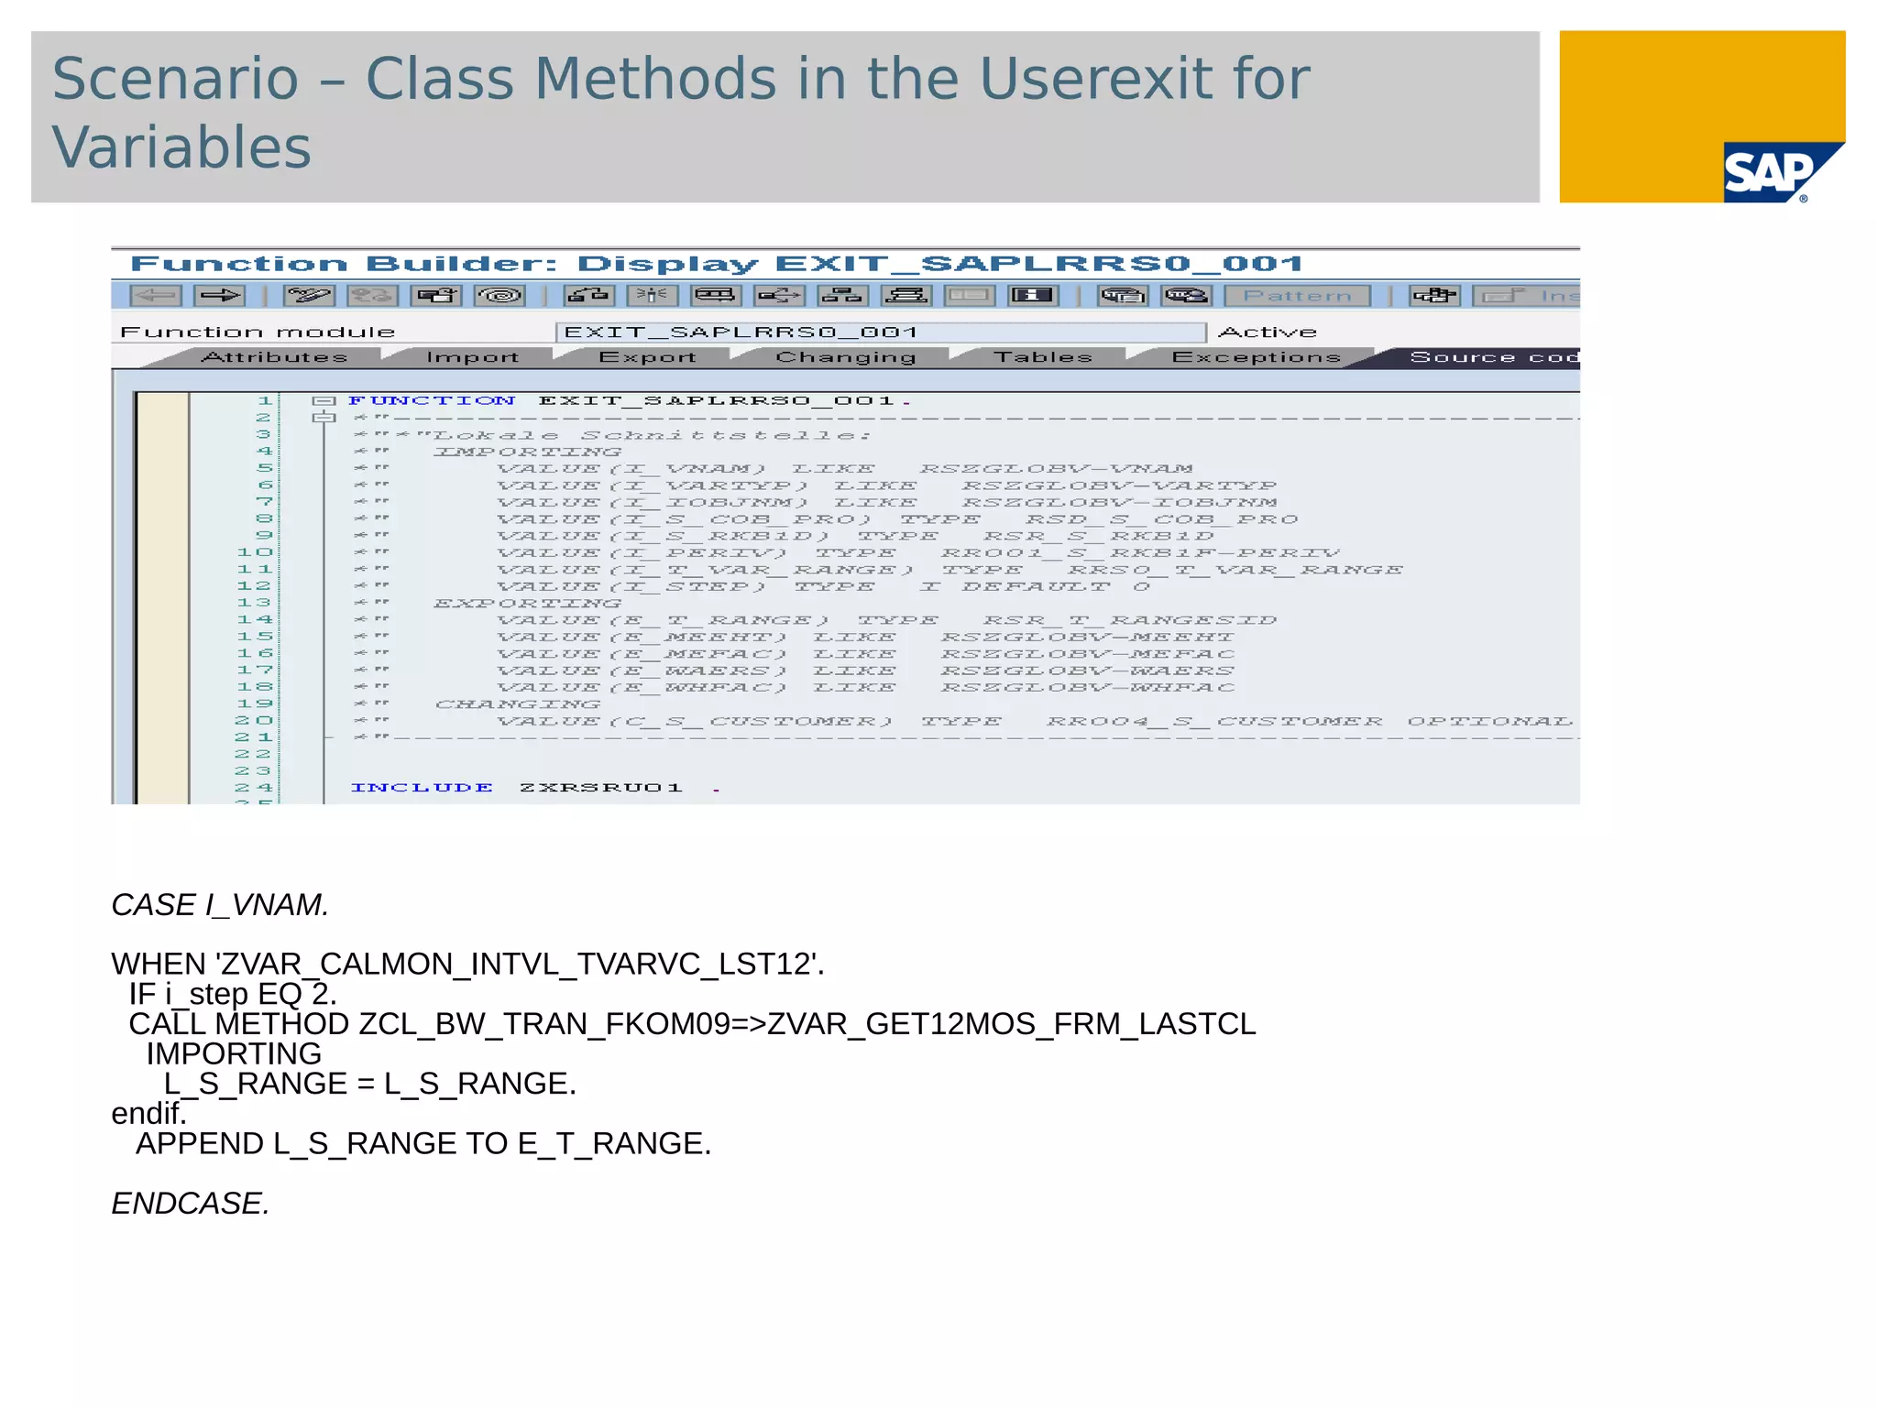Click the forward arrow toolbar icon
The image size is (1877, 1407).
coord(220,295)
